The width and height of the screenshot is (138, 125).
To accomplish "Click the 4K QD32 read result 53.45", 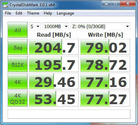I will (54, 99).
